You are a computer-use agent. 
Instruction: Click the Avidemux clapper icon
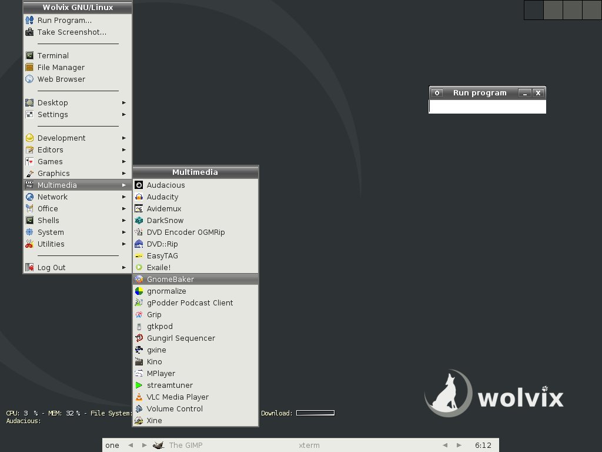tap(139, 209)
